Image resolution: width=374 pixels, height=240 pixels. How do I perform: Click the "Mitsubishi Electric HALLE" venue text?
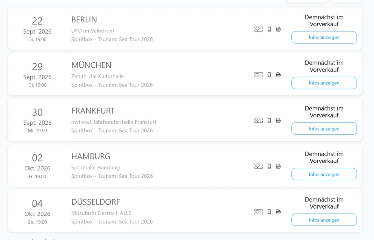click(x=101, y=213)
